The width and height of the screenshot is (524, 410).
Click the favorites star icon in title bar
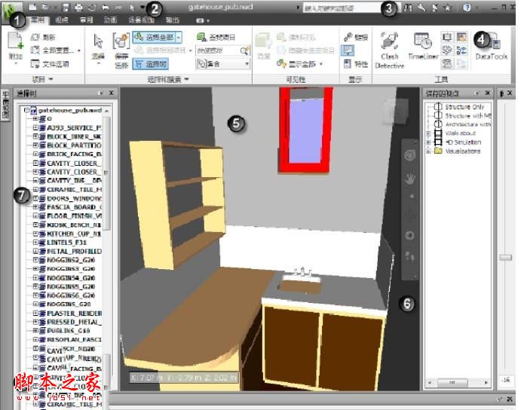click(x=448, y=8)
